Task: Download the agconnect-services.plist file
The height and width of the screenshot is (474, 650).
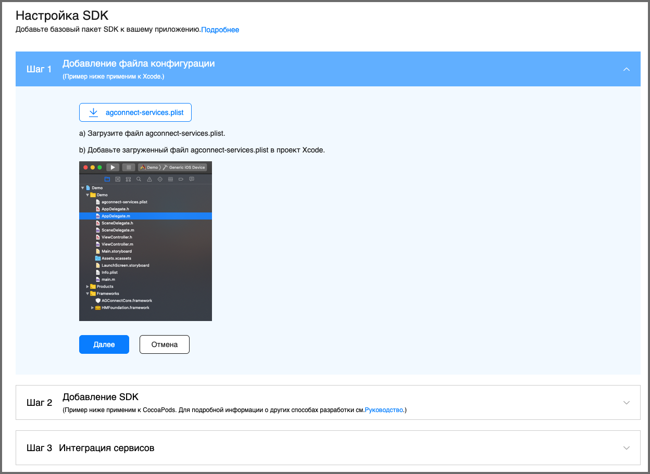Action: [135, 112]
